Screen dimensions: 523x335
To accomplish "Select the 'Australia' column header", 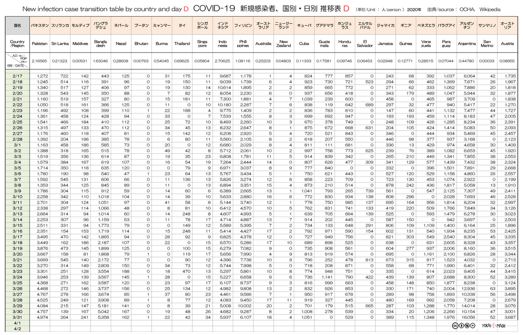I will (263, 44).
